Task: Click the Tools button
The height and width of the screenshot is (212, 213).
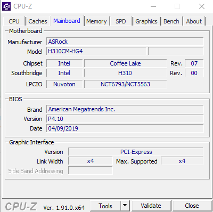Action: pos(105,206)
